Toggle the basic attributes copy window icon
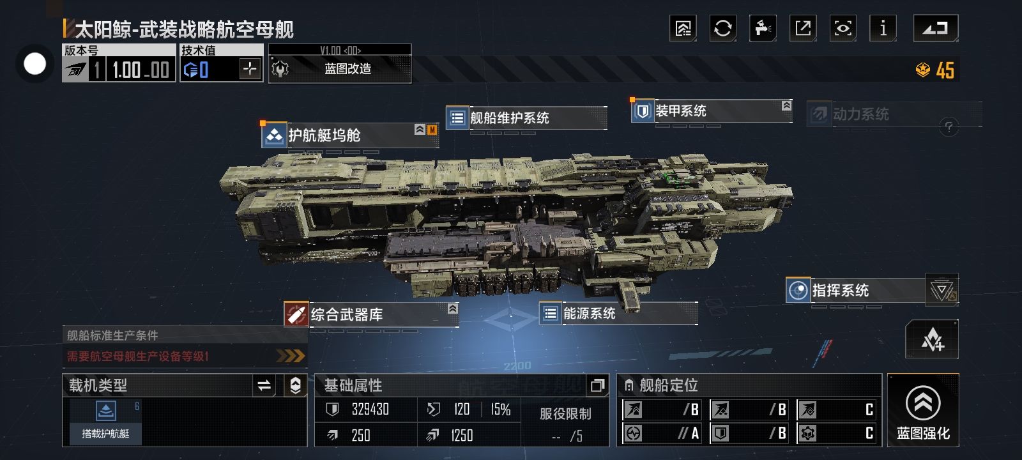1022x460 pixels. coord(597,385)
